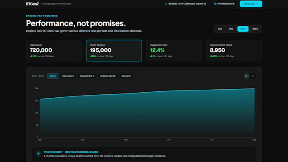Click the 36k label on chart y-axis
The height and width of the screenshot is (162, 288).
[36, 88]
